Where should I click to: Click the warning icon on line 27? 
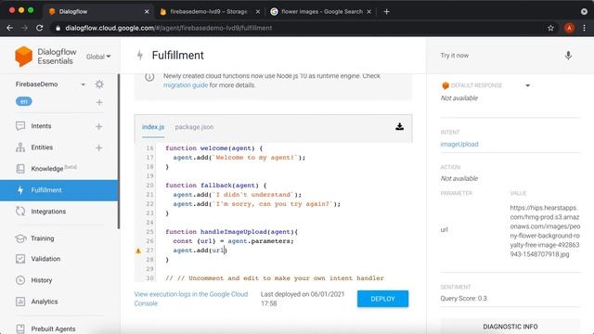(138, 250)
